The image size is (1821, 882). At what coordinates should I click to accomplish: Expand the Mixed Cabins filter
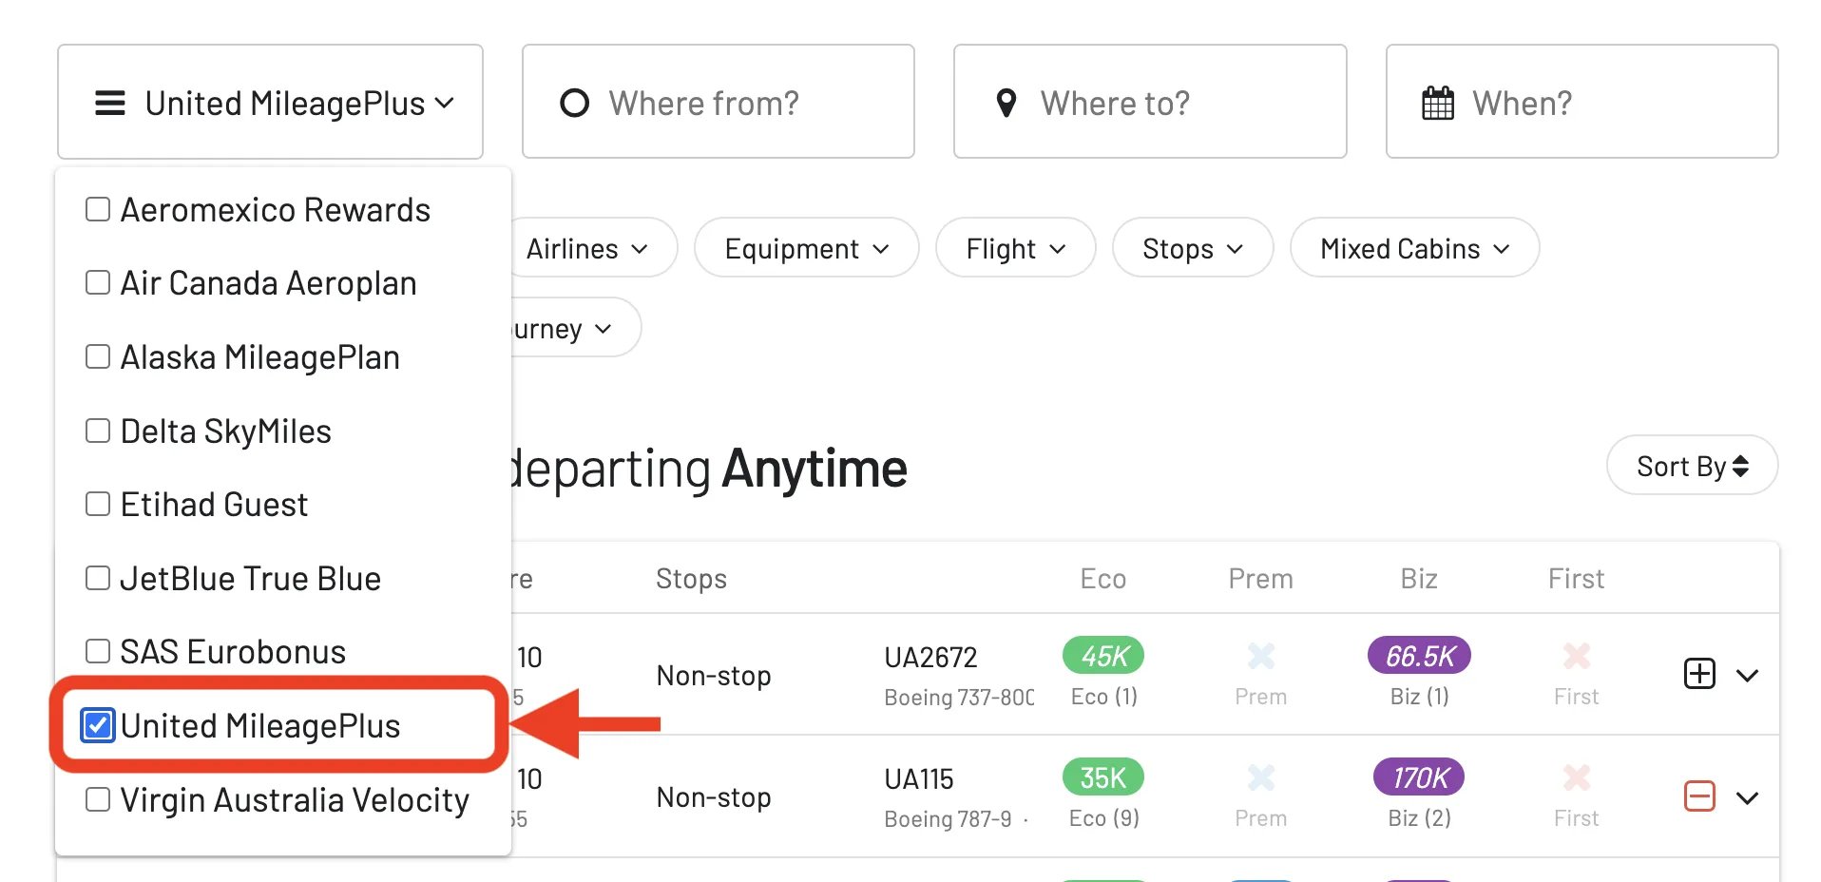1415,248
